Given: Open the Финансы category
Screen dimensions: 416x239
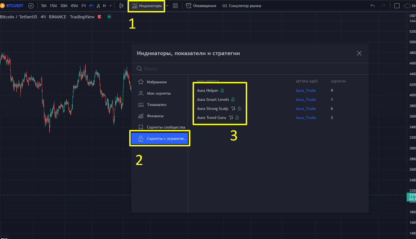Looking at the screenshot, I should tap(160, 116).
